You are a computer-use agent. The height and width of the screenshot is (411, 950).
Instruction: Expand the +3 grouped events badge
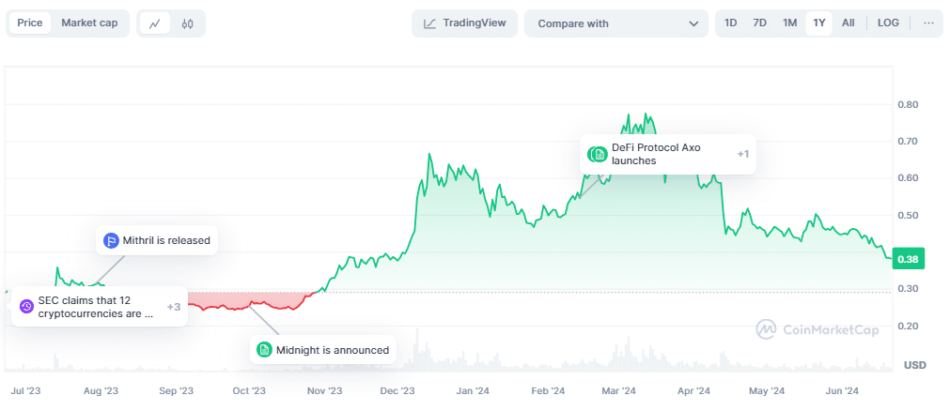tap(174, 306)
